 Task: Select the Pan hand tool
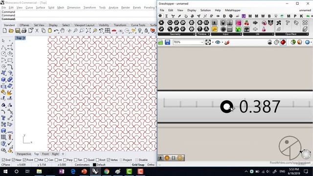click(63, 30)
